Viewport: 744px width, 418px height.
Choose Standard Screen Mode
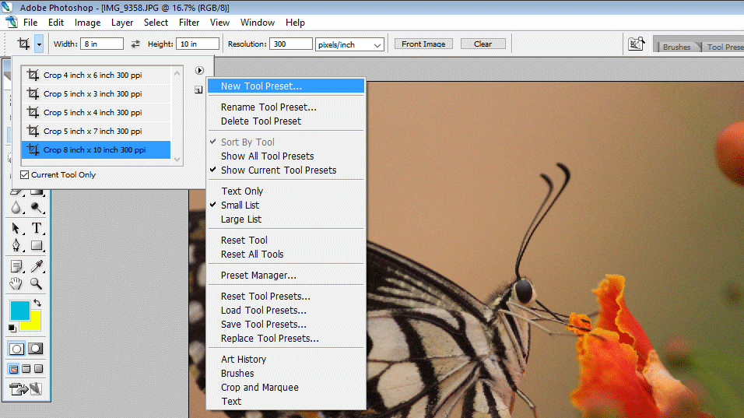[14, 369]
